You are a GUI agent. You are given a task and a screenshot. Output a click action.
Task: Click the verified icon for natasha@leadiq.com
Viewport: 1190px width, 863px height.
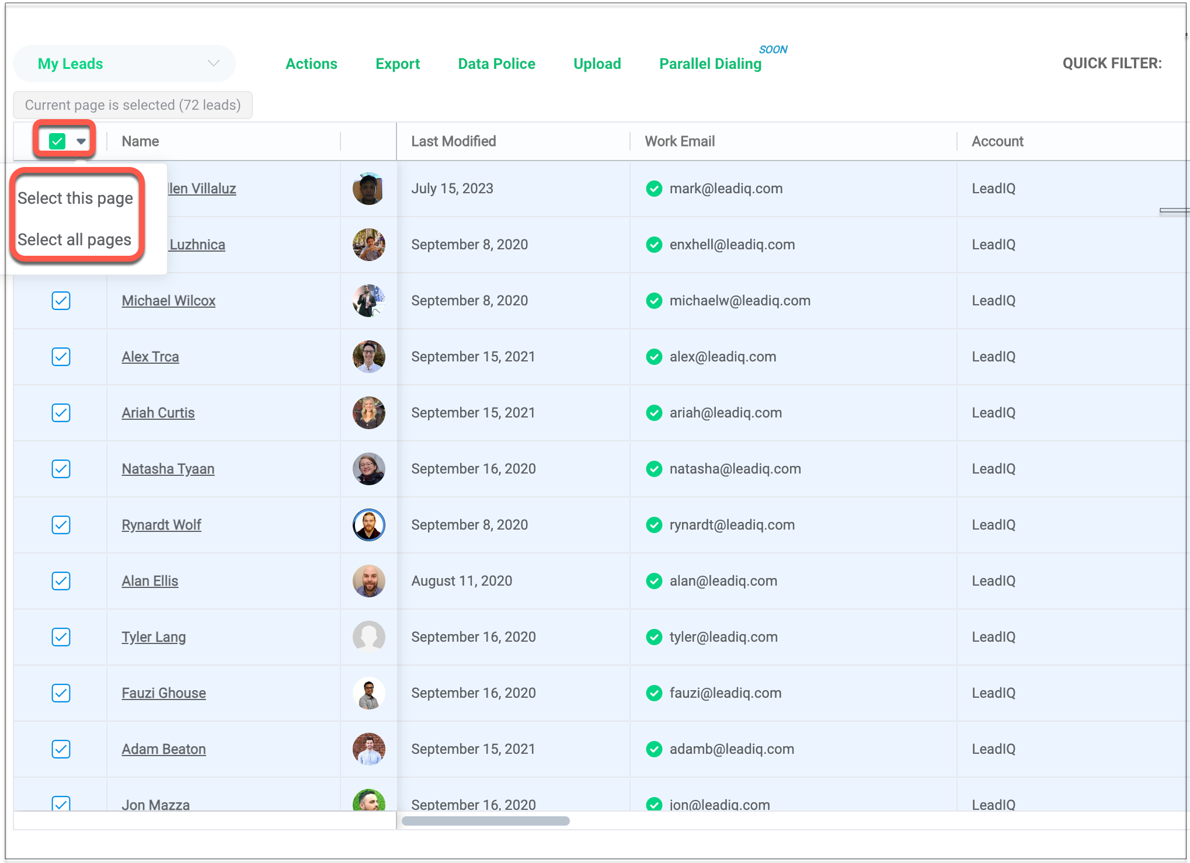pyautogui.click(x=654, y=469)
